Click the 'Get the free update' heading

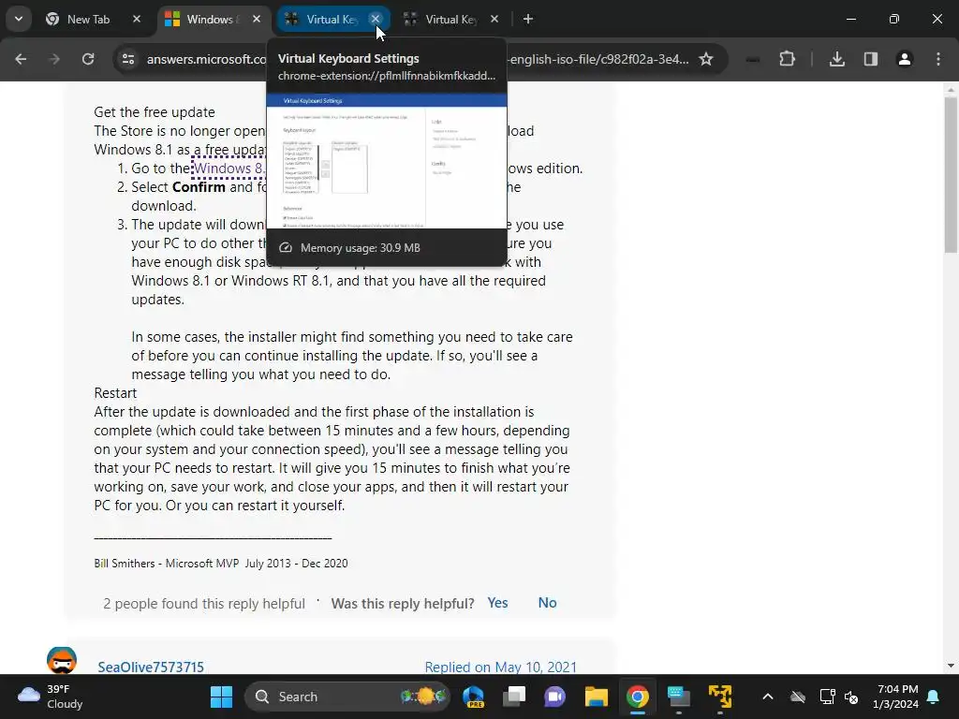click(x=155, y=112)
